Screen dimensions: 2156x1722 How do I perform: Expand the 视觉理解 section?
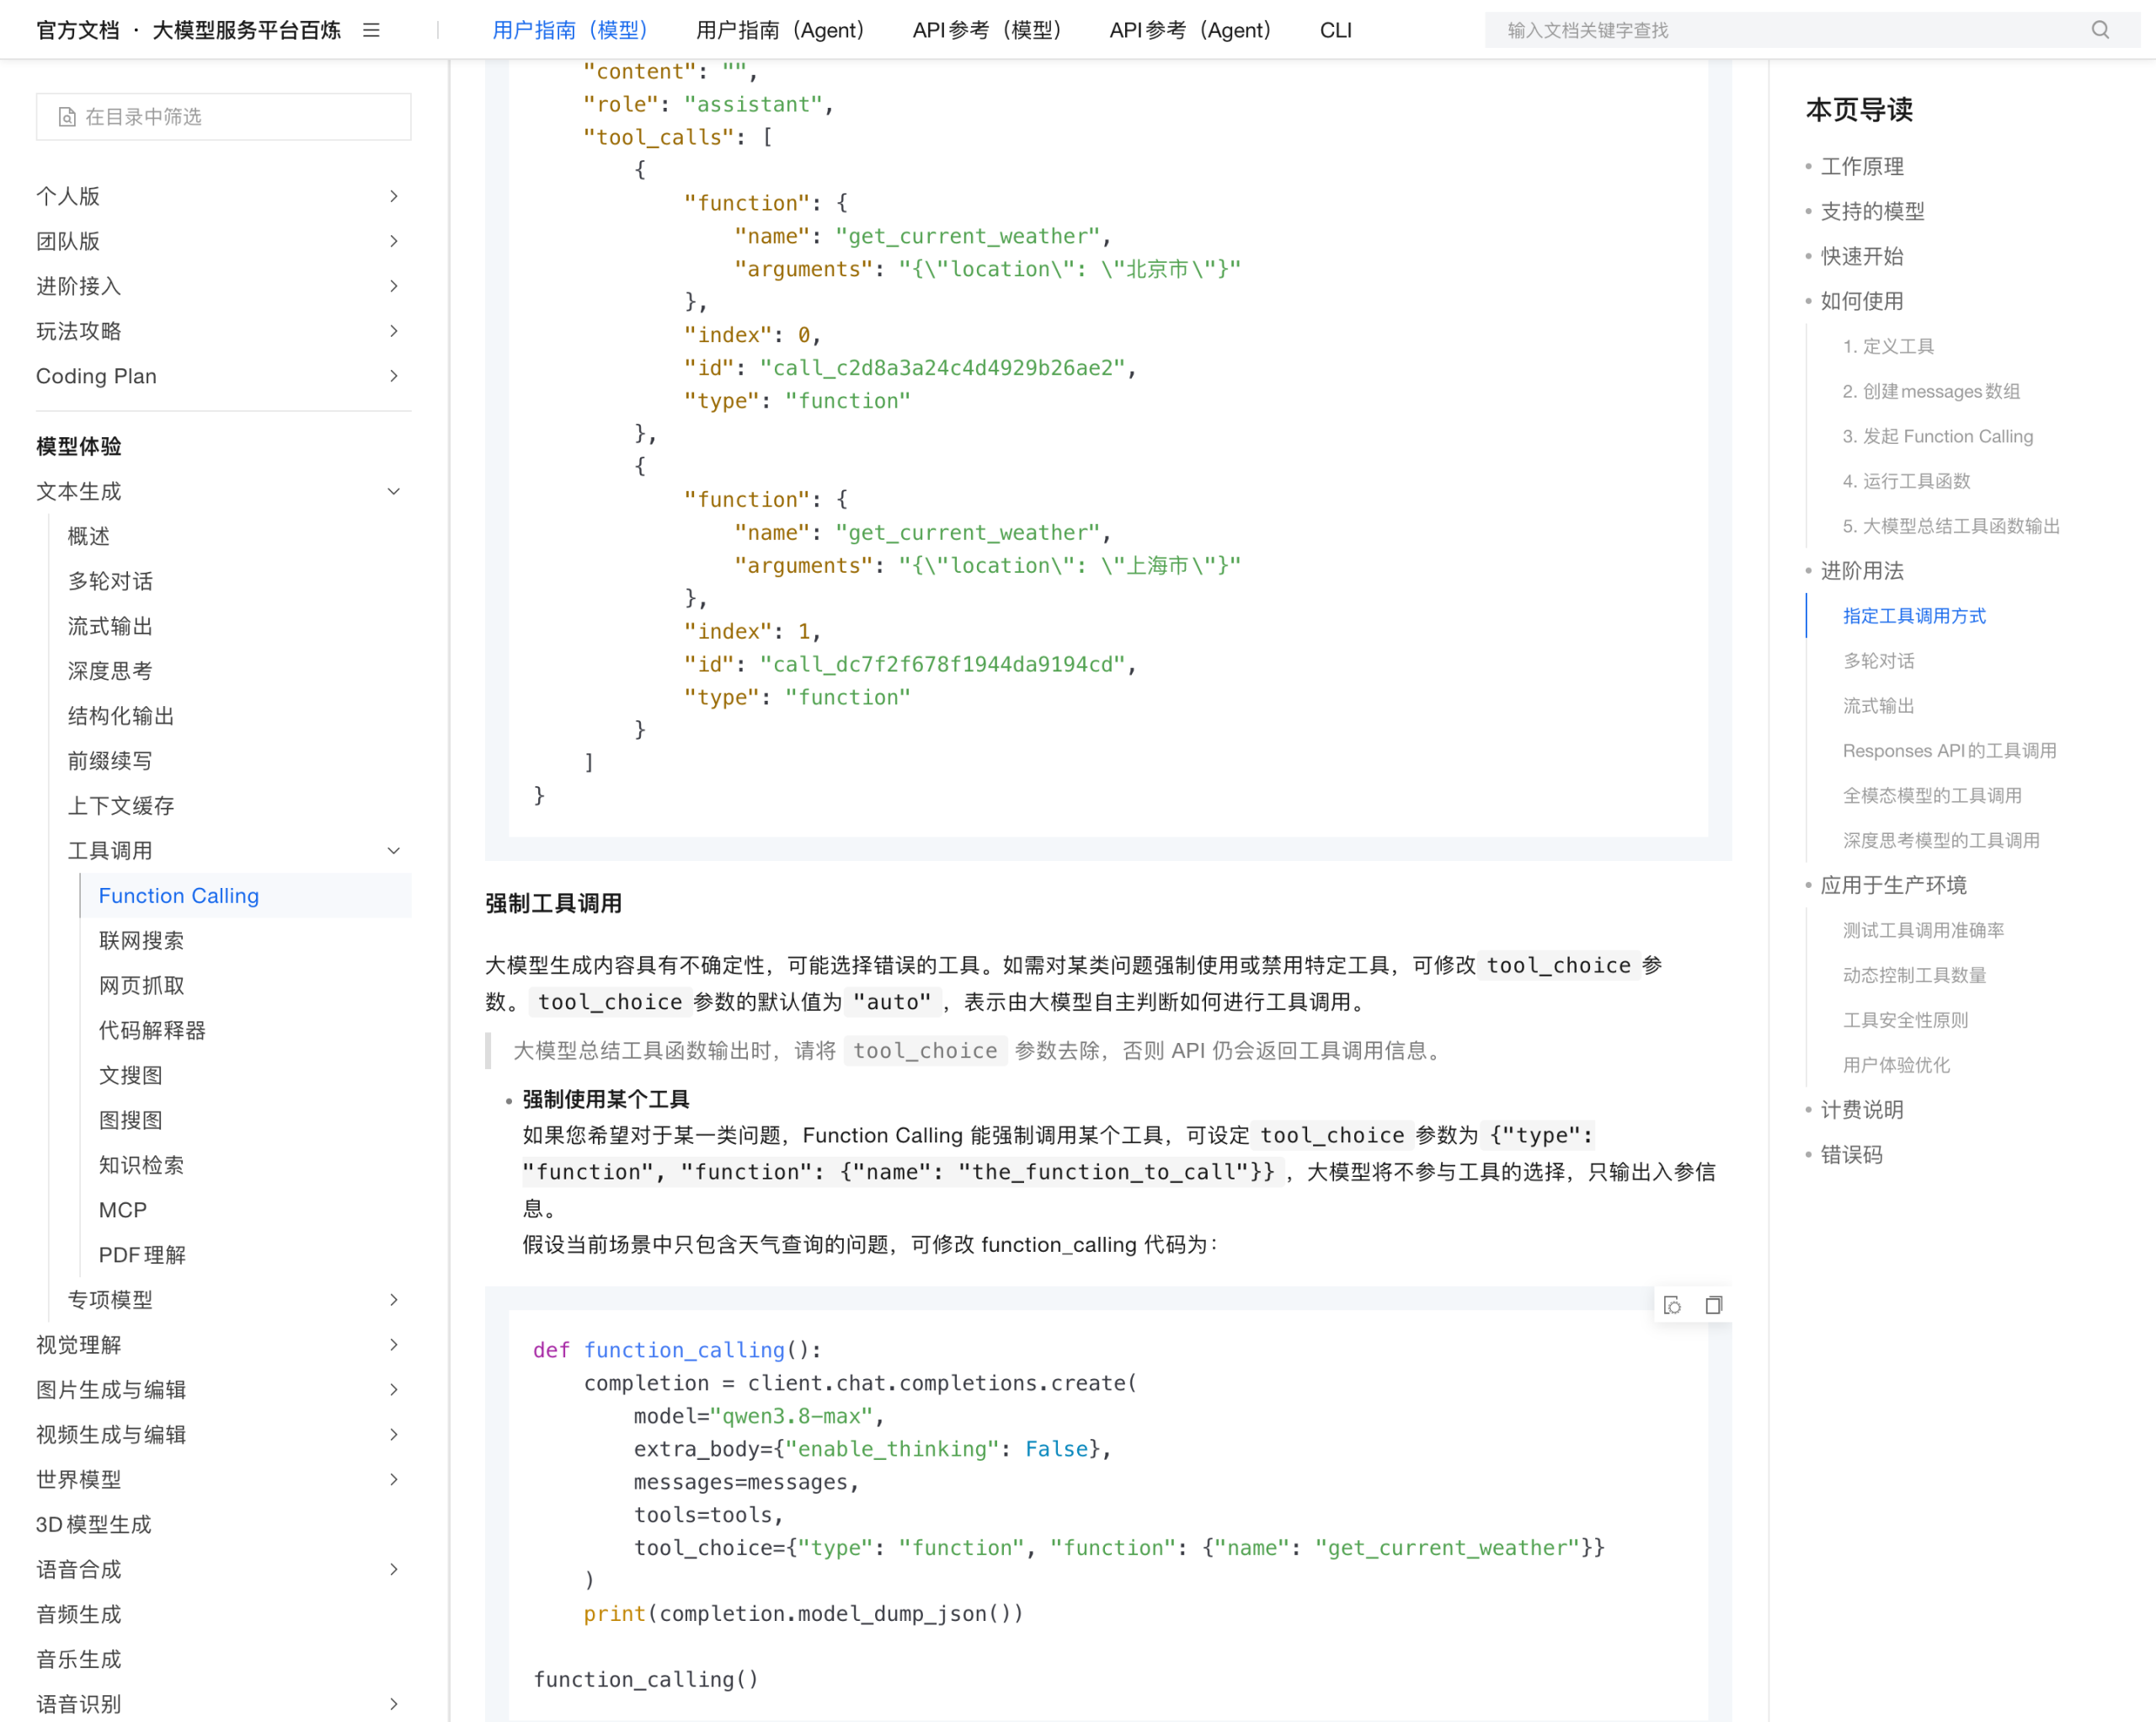click(393, 1345)
